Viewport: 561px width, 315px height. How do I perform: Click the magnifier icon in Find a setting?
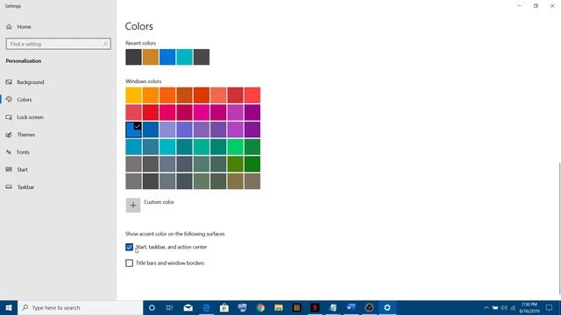click(105, 44)
